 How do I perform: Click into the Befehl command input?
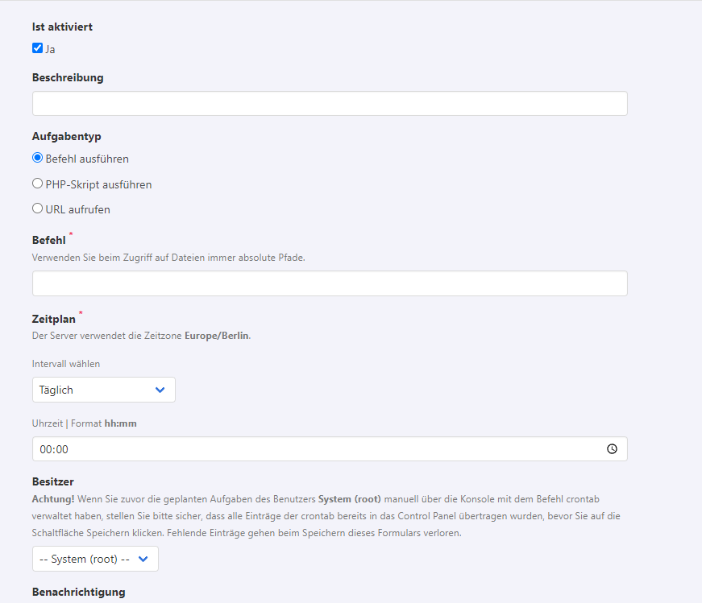[x=329, y=283]
